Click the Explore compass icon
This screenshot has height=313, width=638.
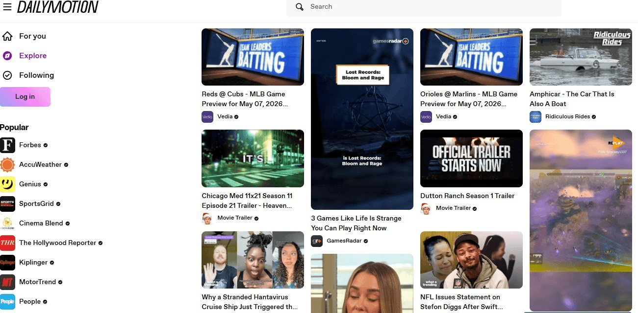[7, 56]
